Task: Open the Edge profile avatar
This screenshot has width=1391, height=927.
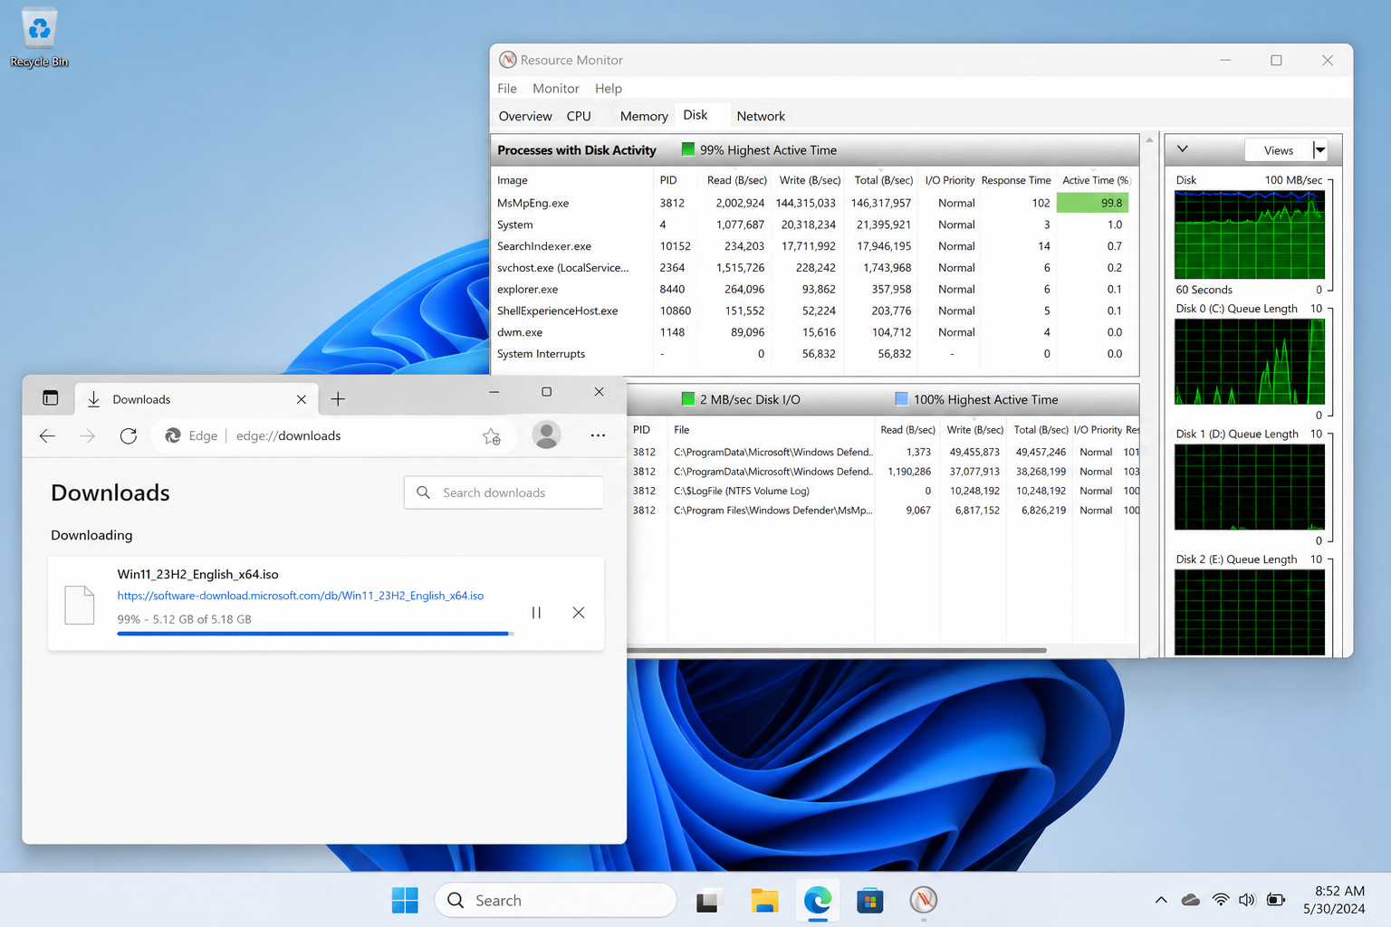Action: coord(546,435)
